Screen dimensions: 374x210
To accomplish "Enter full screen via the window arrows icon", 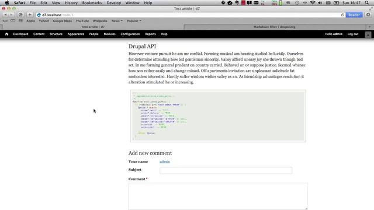I will pyautogui.click(x=371, y=9).
